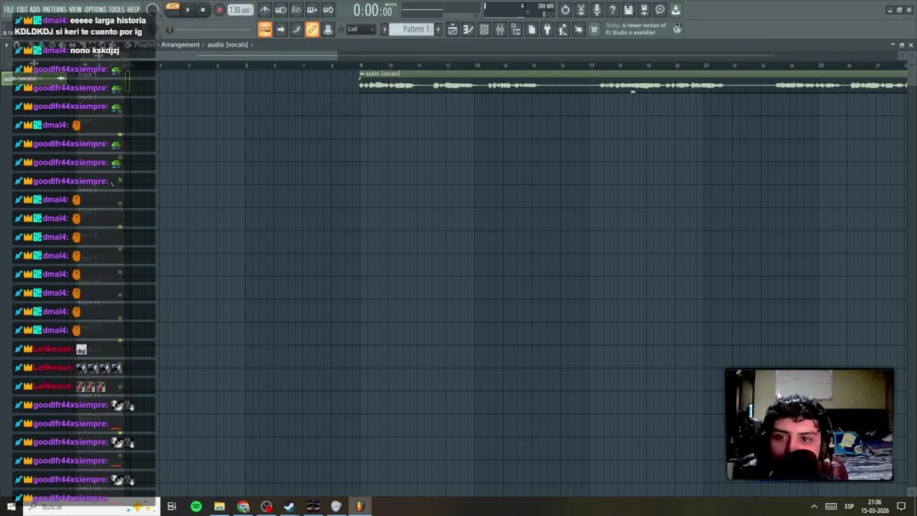Open the content library cart icon

pyautogui.click(x=594, y=29)
